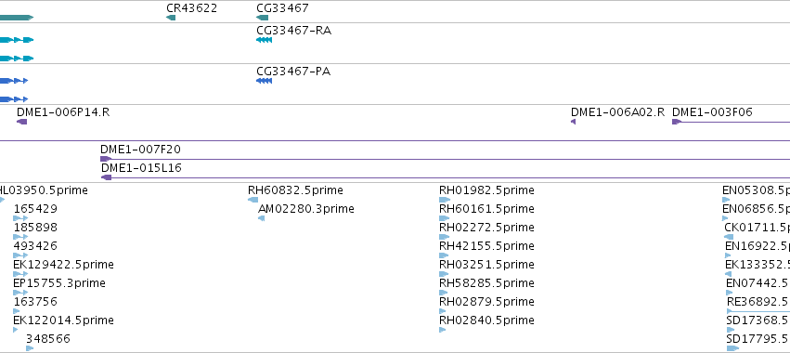
Task: Select the DME1-007F20 feature start arrow
Action: (x=106, y=159)
